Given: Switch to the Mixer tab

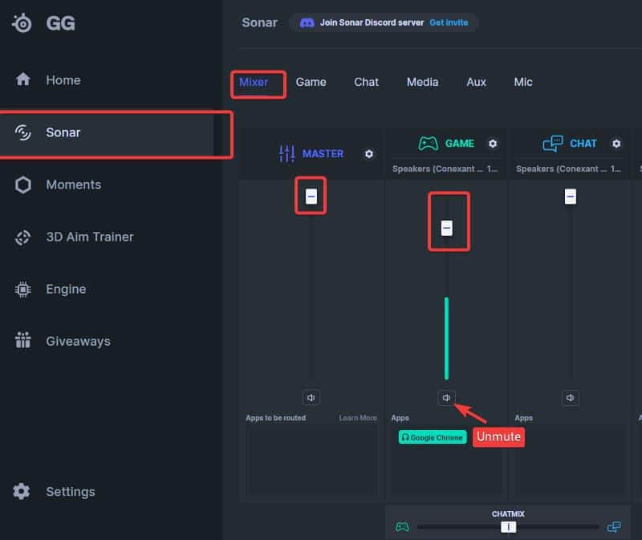Looking at the screenshot, I should tap(254, 83).
